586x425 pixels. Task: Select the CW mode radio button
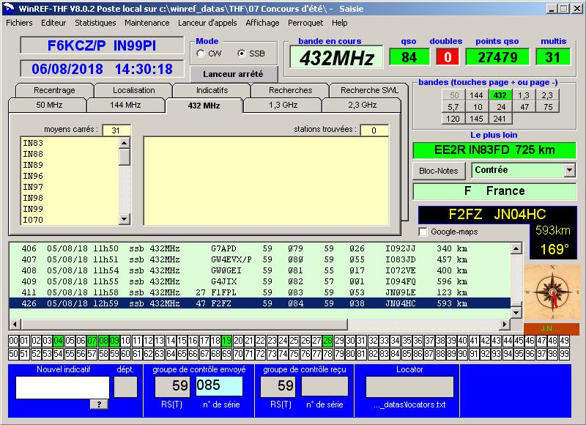[x=201, y=53]
